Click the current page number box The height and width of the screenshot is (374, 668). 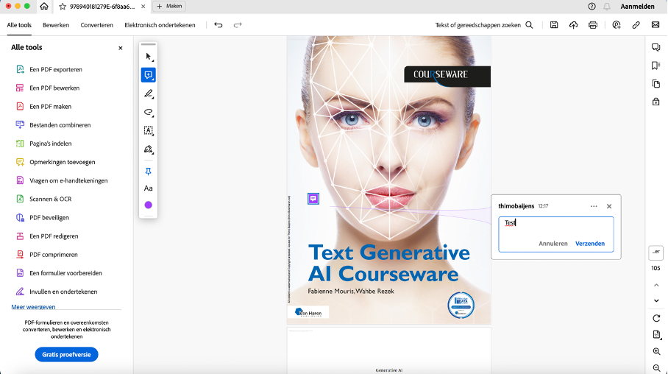pos(656,253)
